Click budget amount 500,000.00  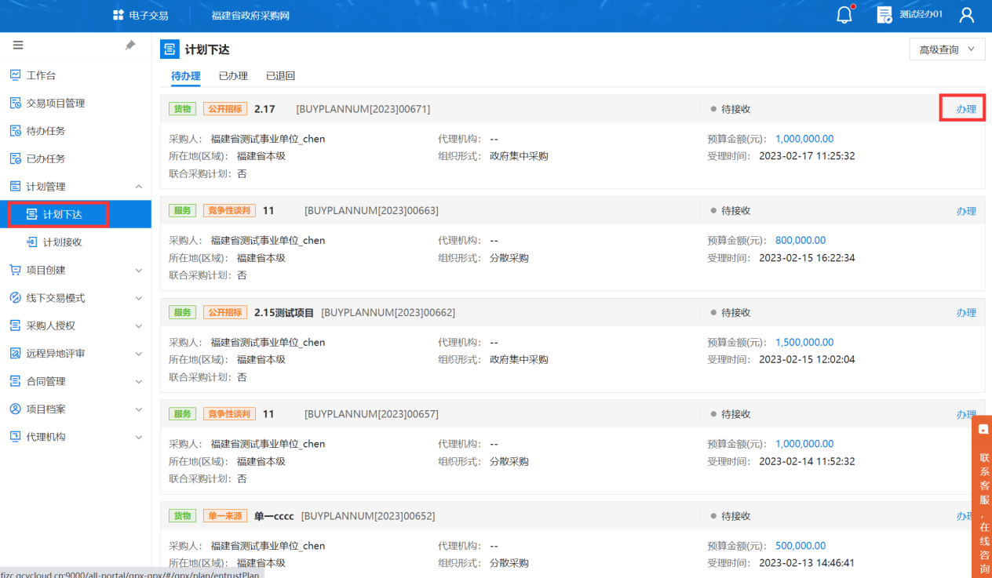pos(801,546)
